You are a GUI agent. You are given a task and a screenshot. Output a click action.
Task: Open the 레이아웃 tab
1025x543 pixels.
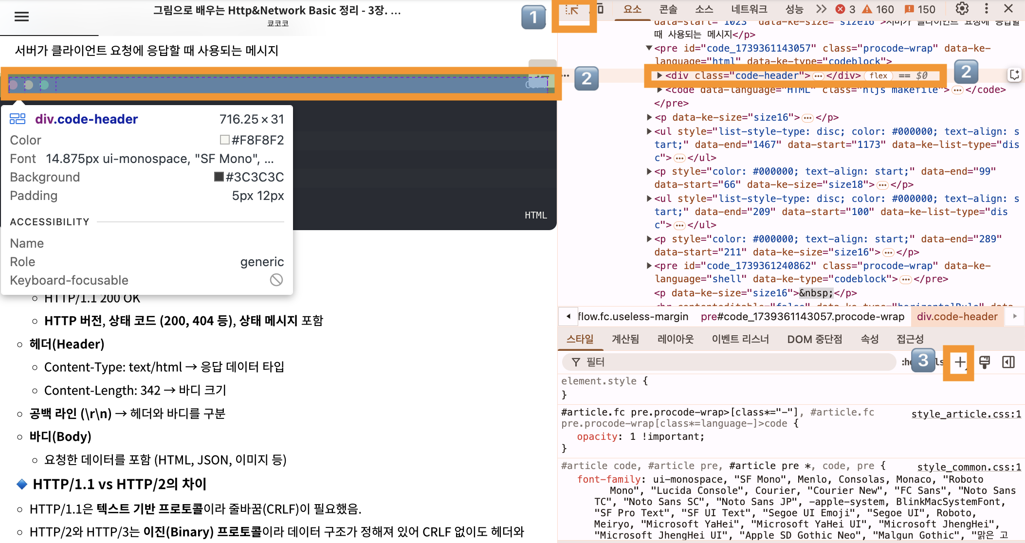pos(675,339)
